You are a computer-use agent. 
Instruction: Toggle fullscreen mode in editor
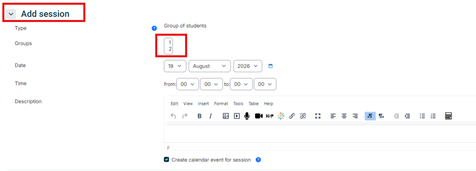[x=318, y=116]
